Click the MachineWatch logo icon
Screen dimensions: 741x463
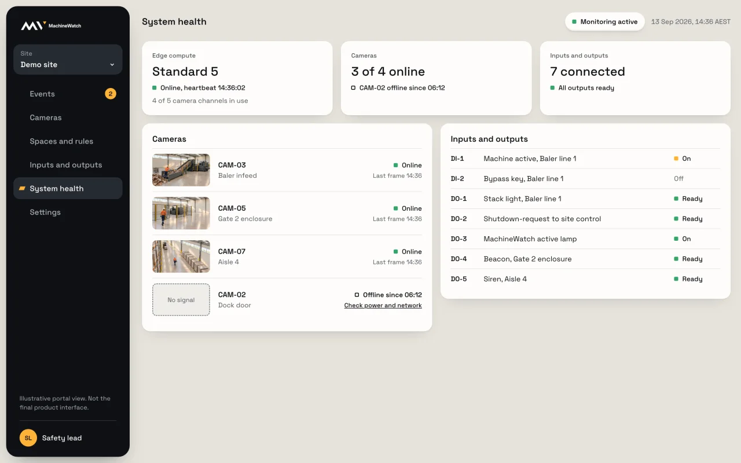click(x=33, y=25)
